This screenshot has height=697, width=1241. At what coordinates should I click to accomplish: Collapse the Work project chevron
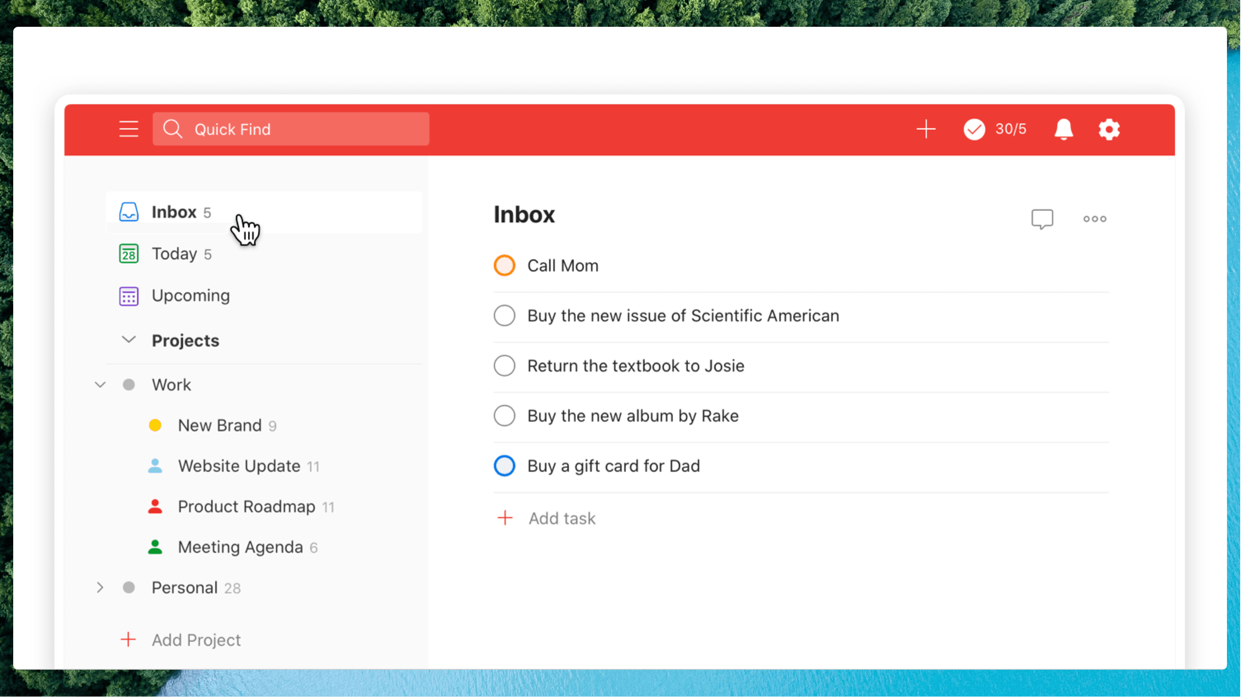(x=100, y=384)
